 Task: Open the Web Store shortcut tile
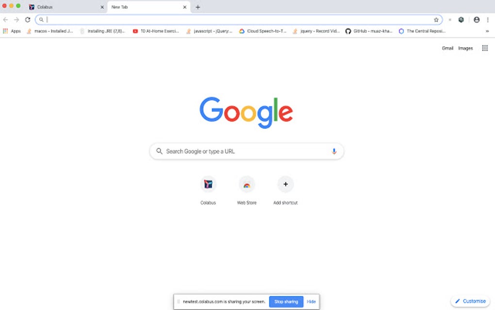pyautogui.click(x=247, y=190)
